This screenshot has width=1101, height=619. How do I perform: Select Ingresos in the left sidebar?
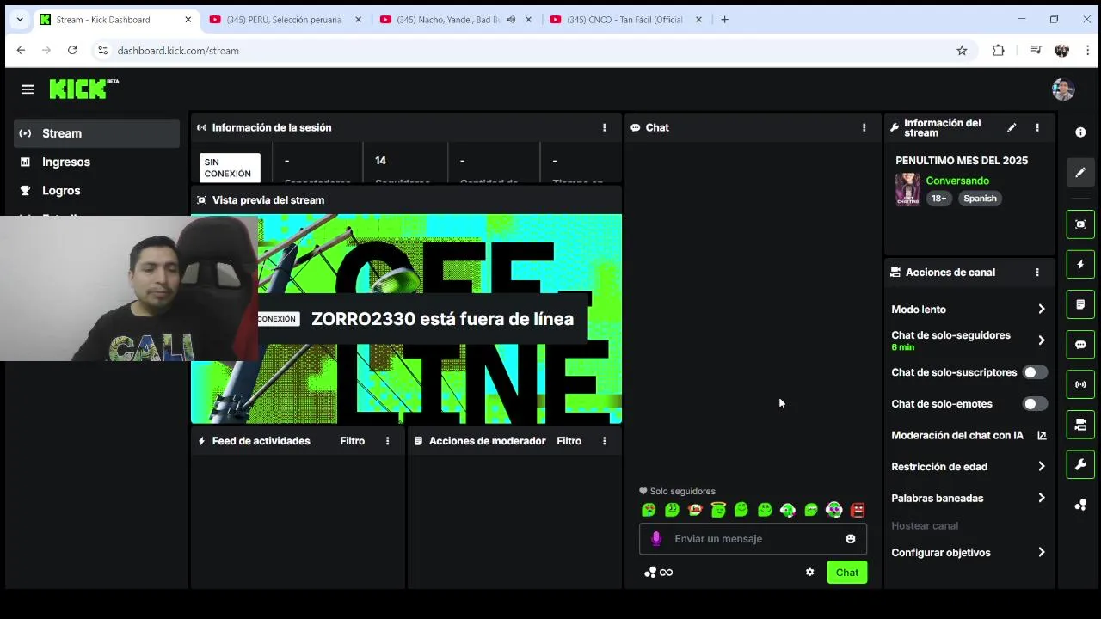tap(96, 162)
